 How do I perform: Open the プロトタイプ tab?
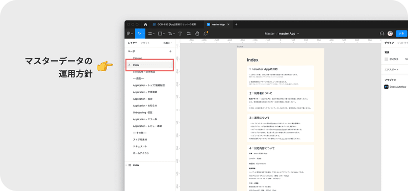[x=402, y=43]
